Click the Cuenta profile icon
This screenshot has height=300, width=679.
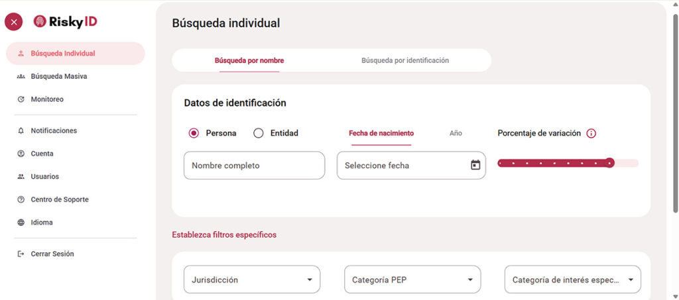[21, 154]
